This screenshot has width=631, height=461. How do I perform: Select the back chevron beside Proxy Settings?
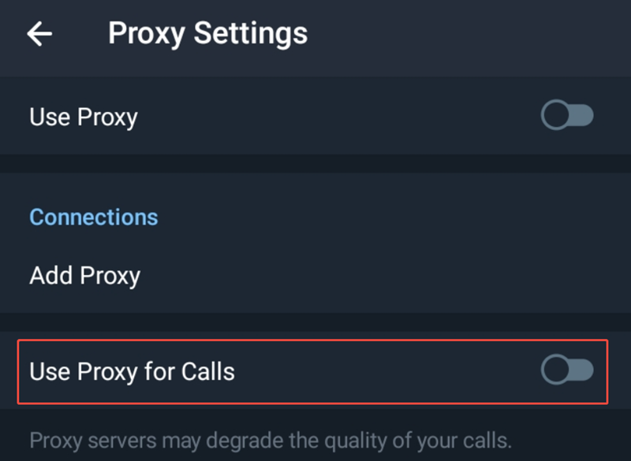click(x=38, y=33)
